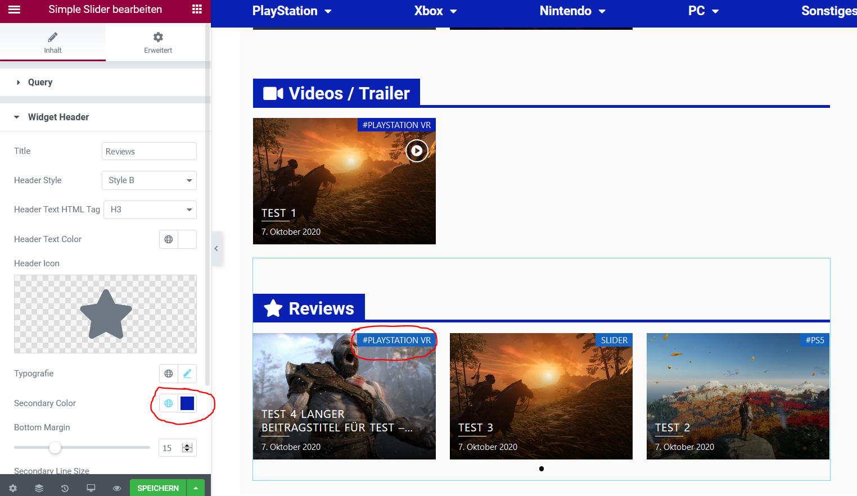The image size is (857, 496).
Task: Open the Navigator layers icon
Action: 39,488
